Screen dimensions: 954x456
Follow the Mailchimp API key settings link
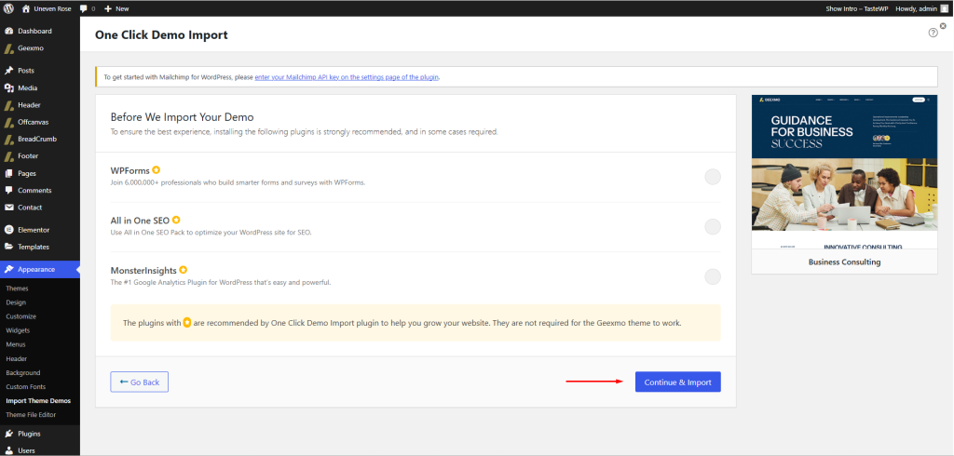point(347,77)
